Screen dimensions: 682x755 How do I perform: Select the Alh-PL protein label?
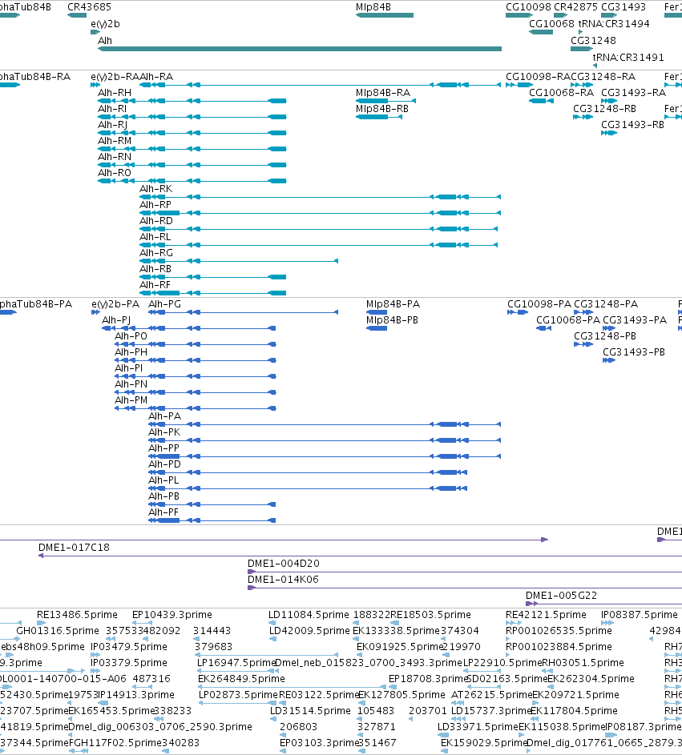[163, 480]
